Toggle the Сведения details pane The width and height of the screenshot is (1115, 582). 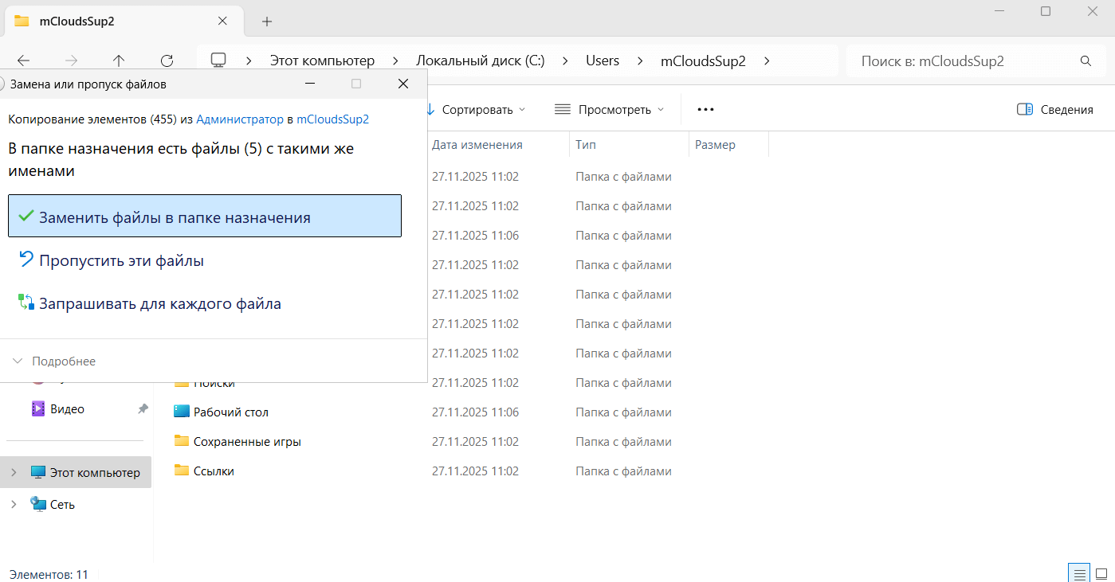pos(1055,110)
